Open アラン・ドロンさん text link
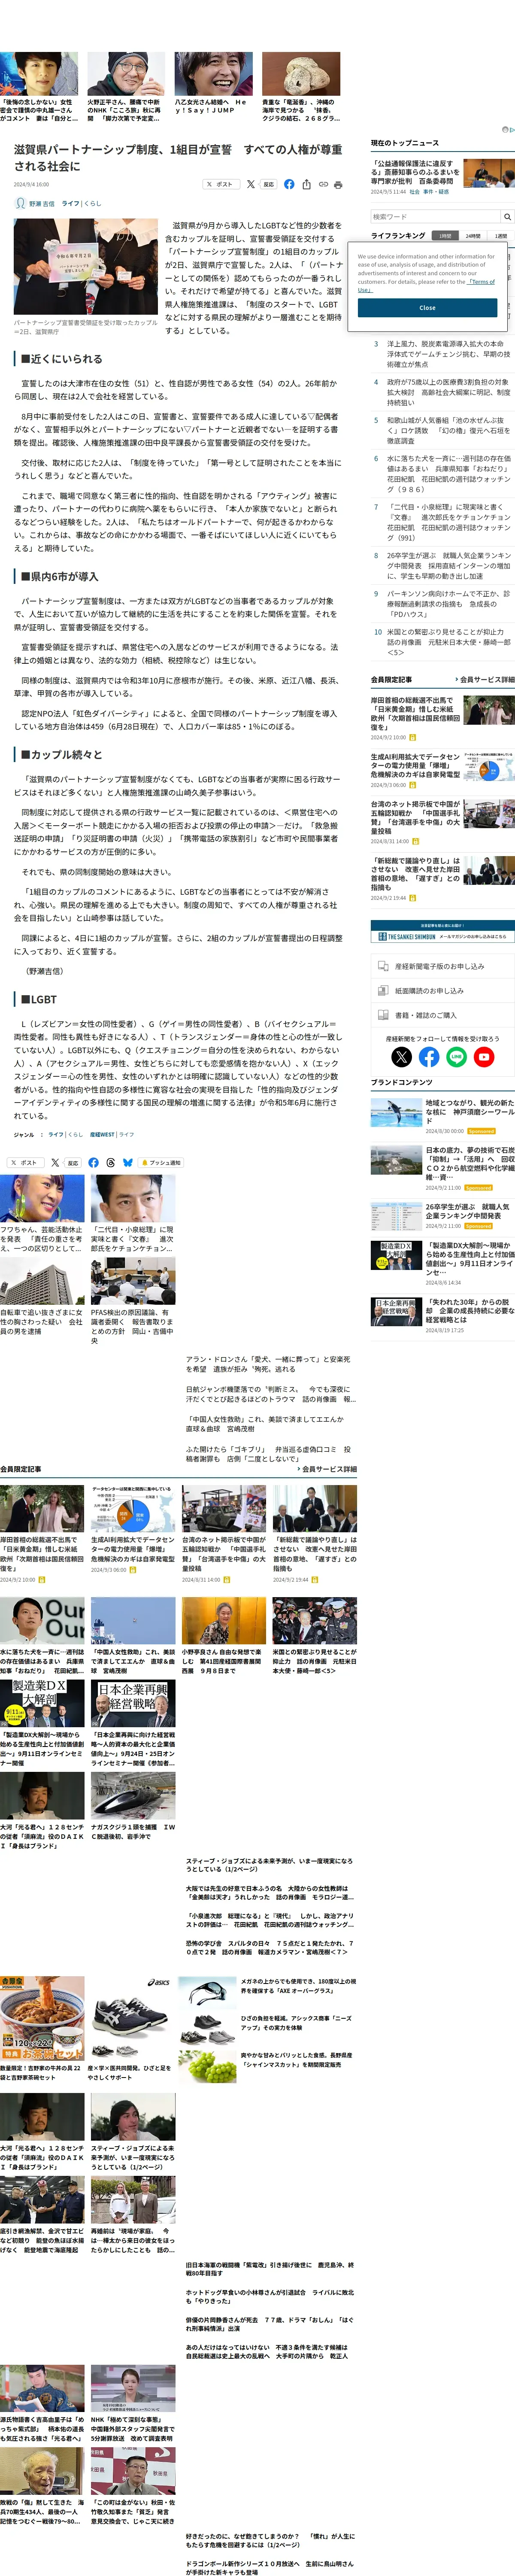 point(268,1364)
